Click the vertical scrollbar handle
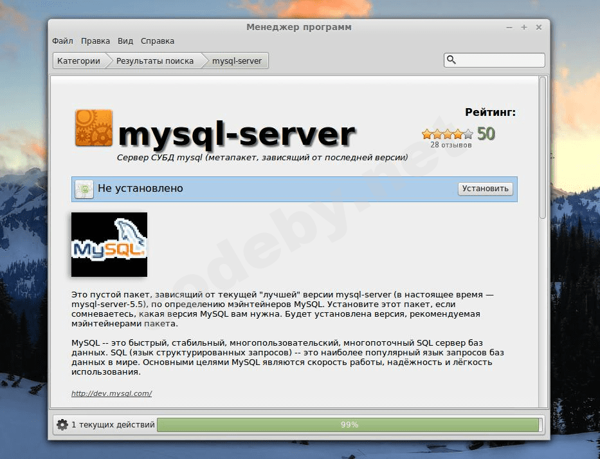600x459 pixels. point(543,147)
